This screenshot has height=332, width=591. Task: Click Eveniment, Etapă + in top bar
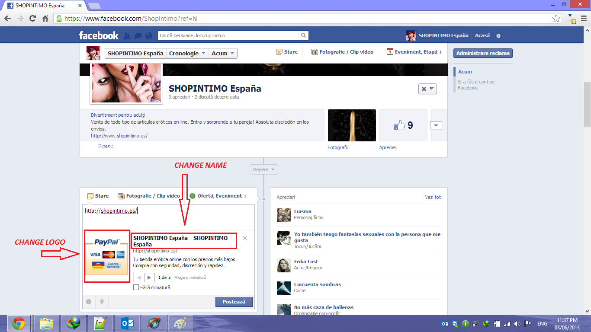point(414,52)
